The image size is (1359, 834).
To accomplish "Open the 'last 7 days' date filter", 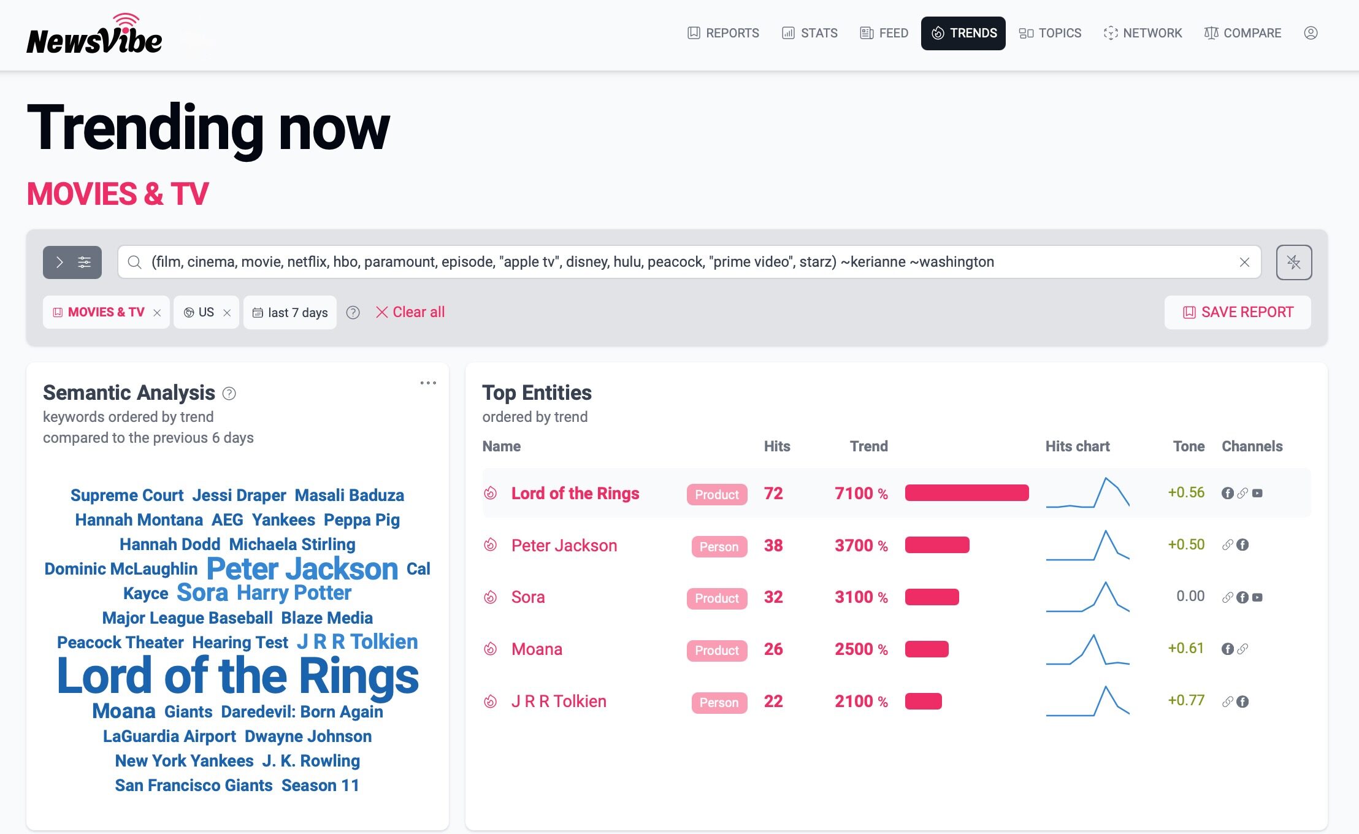I will point(289,312).
